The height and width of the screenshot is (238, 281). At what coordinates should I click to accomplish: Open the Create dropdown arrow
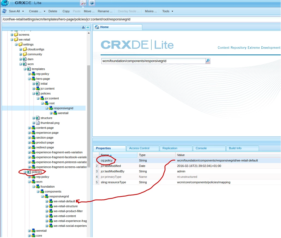pos(44,11)
